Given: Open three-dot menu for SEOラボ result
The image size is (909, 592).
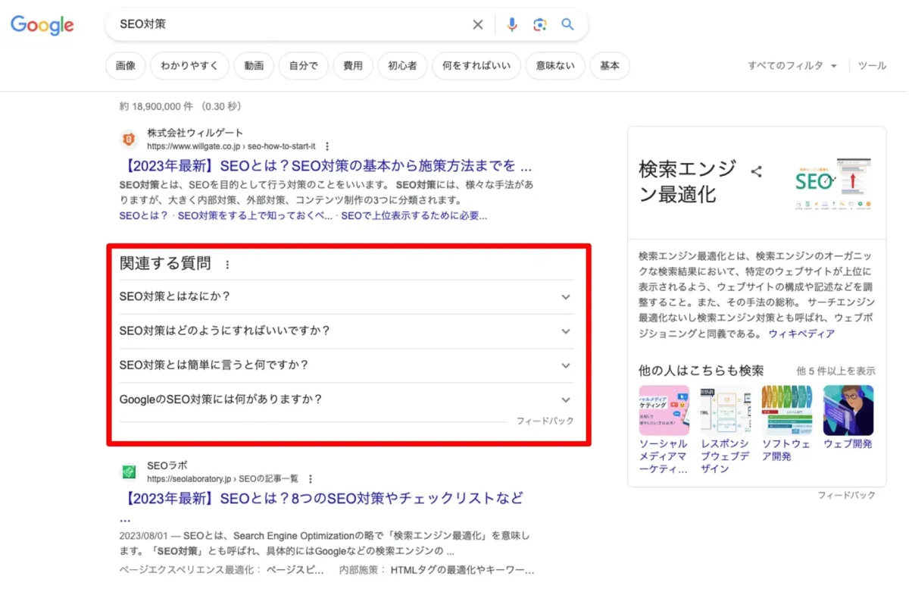Looking at the screenshot, I should tap(311, 479).
